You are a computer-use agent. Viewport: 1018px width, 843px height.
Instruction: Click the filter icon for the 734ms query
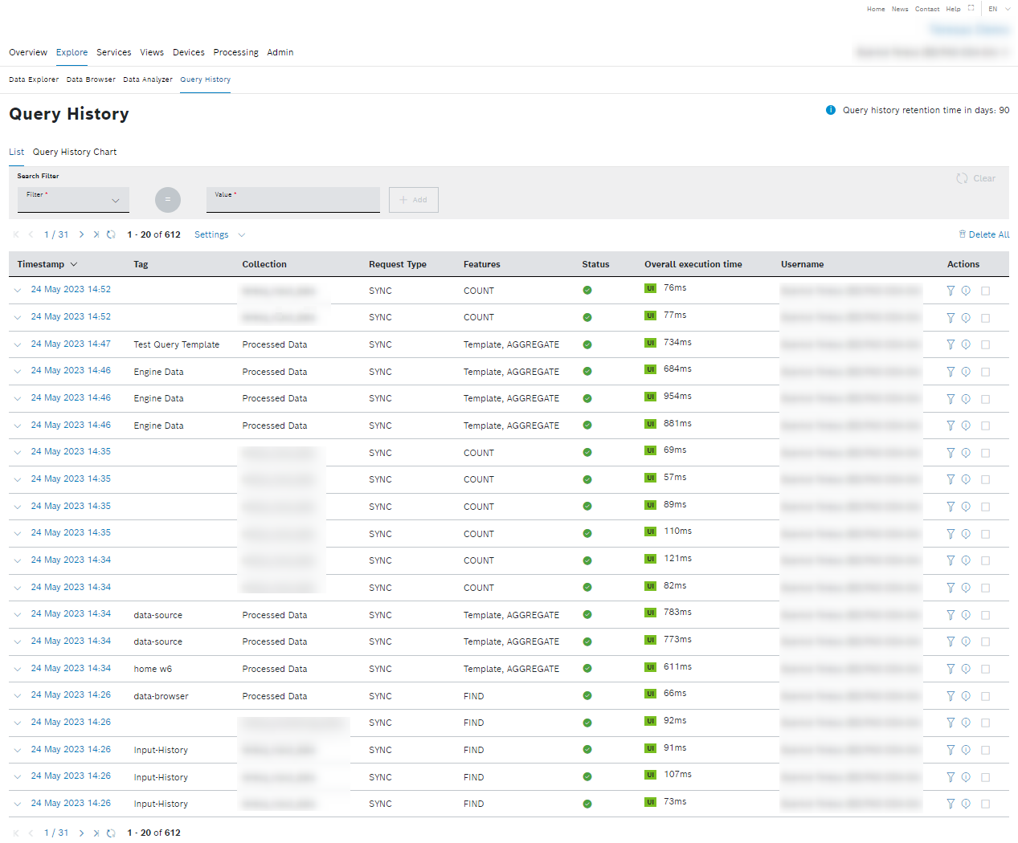point(951,344)
